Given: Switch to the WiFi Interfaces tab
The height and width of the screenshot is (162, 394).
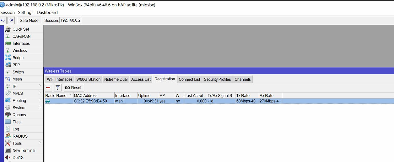Looking at the screenshot, I should click(x=60, y=79).
